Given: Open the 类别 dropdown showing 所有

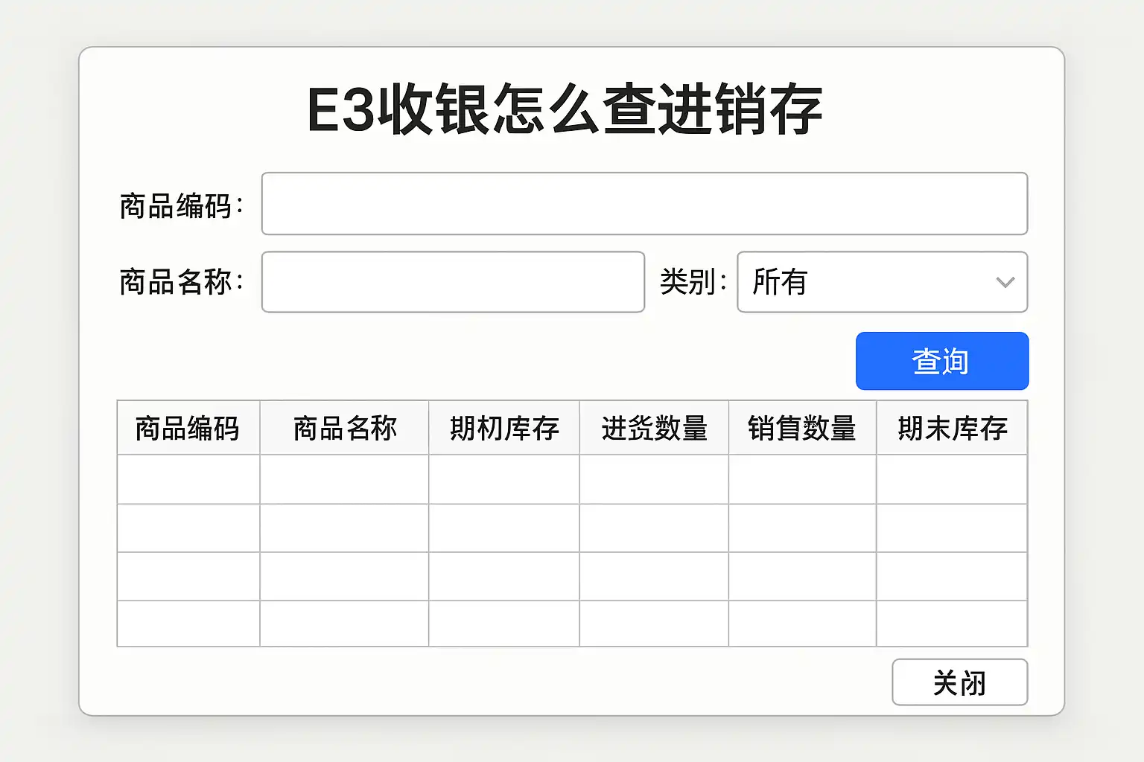Looking at the screenshot, I should [871, 282].
